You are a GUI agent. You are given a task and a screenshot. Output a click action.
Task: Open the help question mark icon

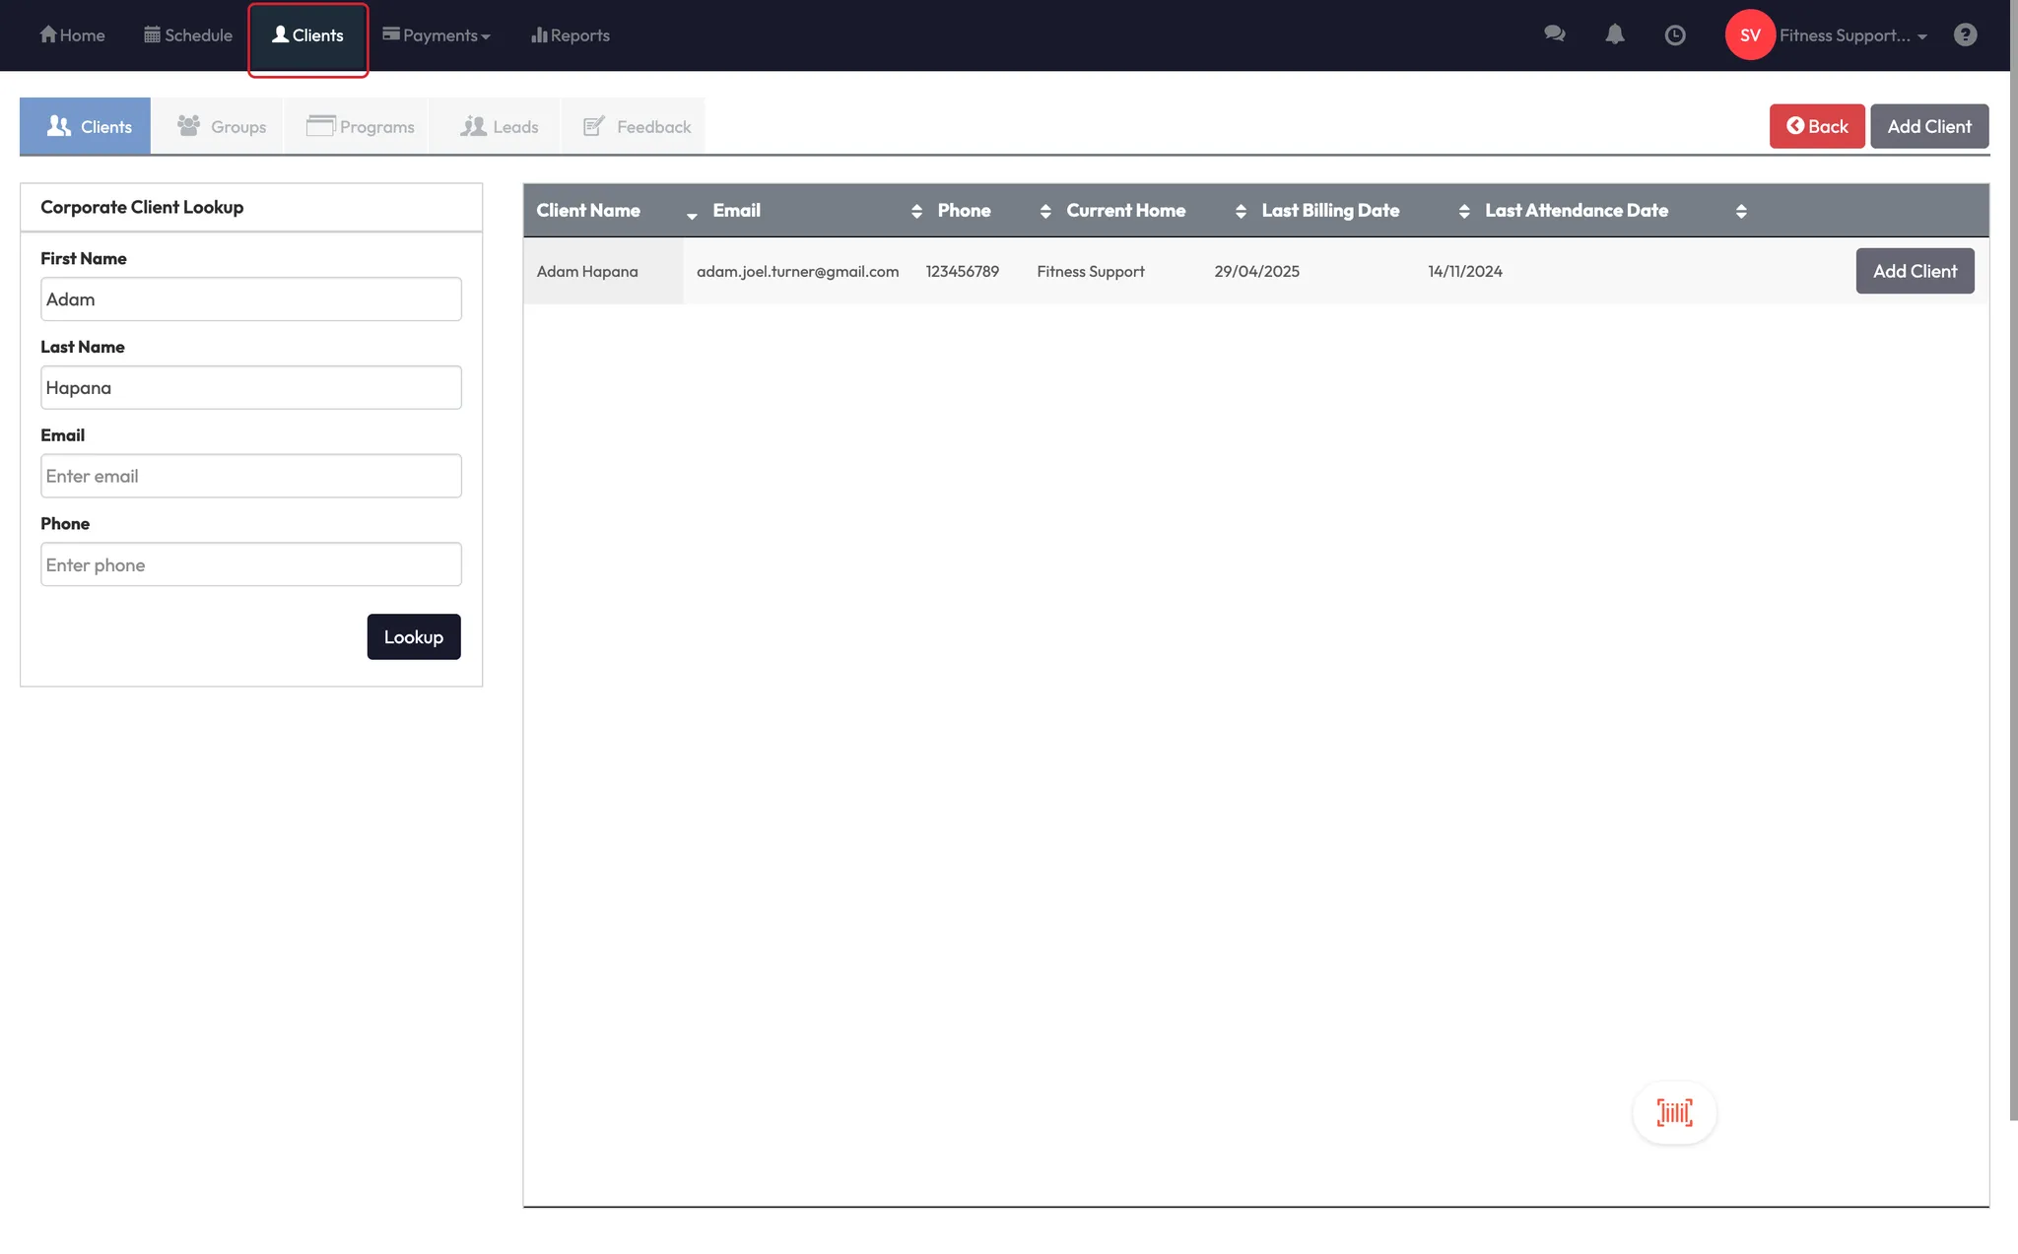point(1965,35)
